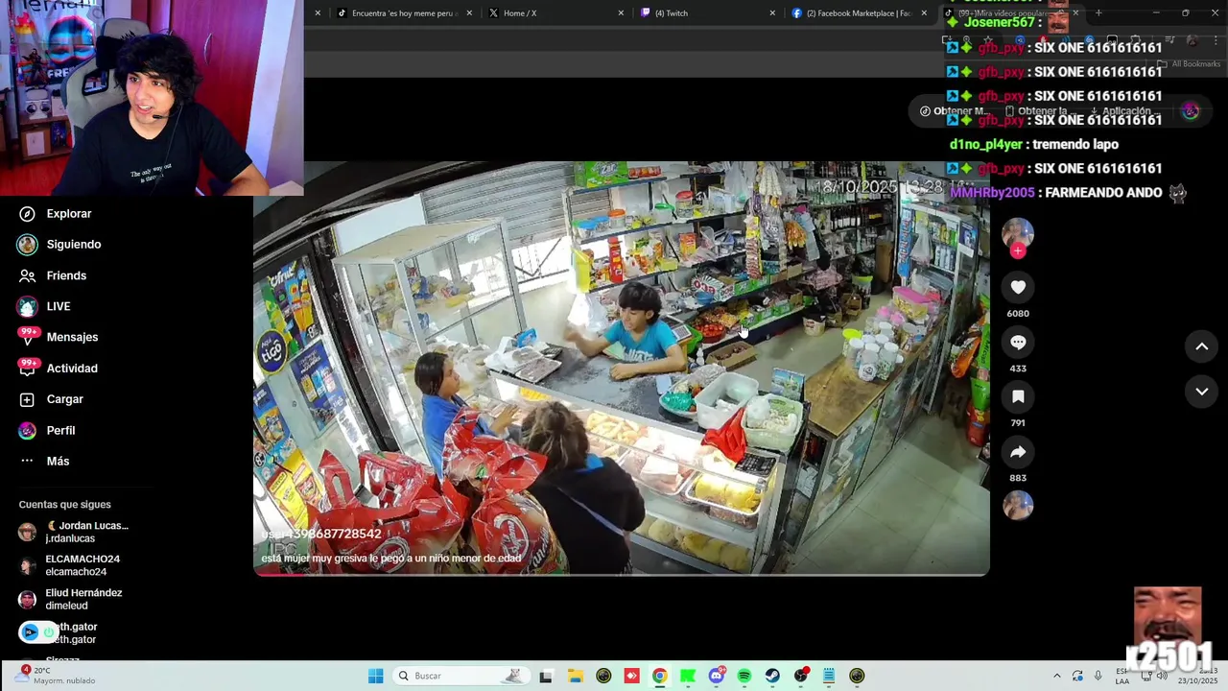The height and width of the screenshot is (691, 1228).
Task: Share the video with the arrow icon
Action: coord(1018,451)
